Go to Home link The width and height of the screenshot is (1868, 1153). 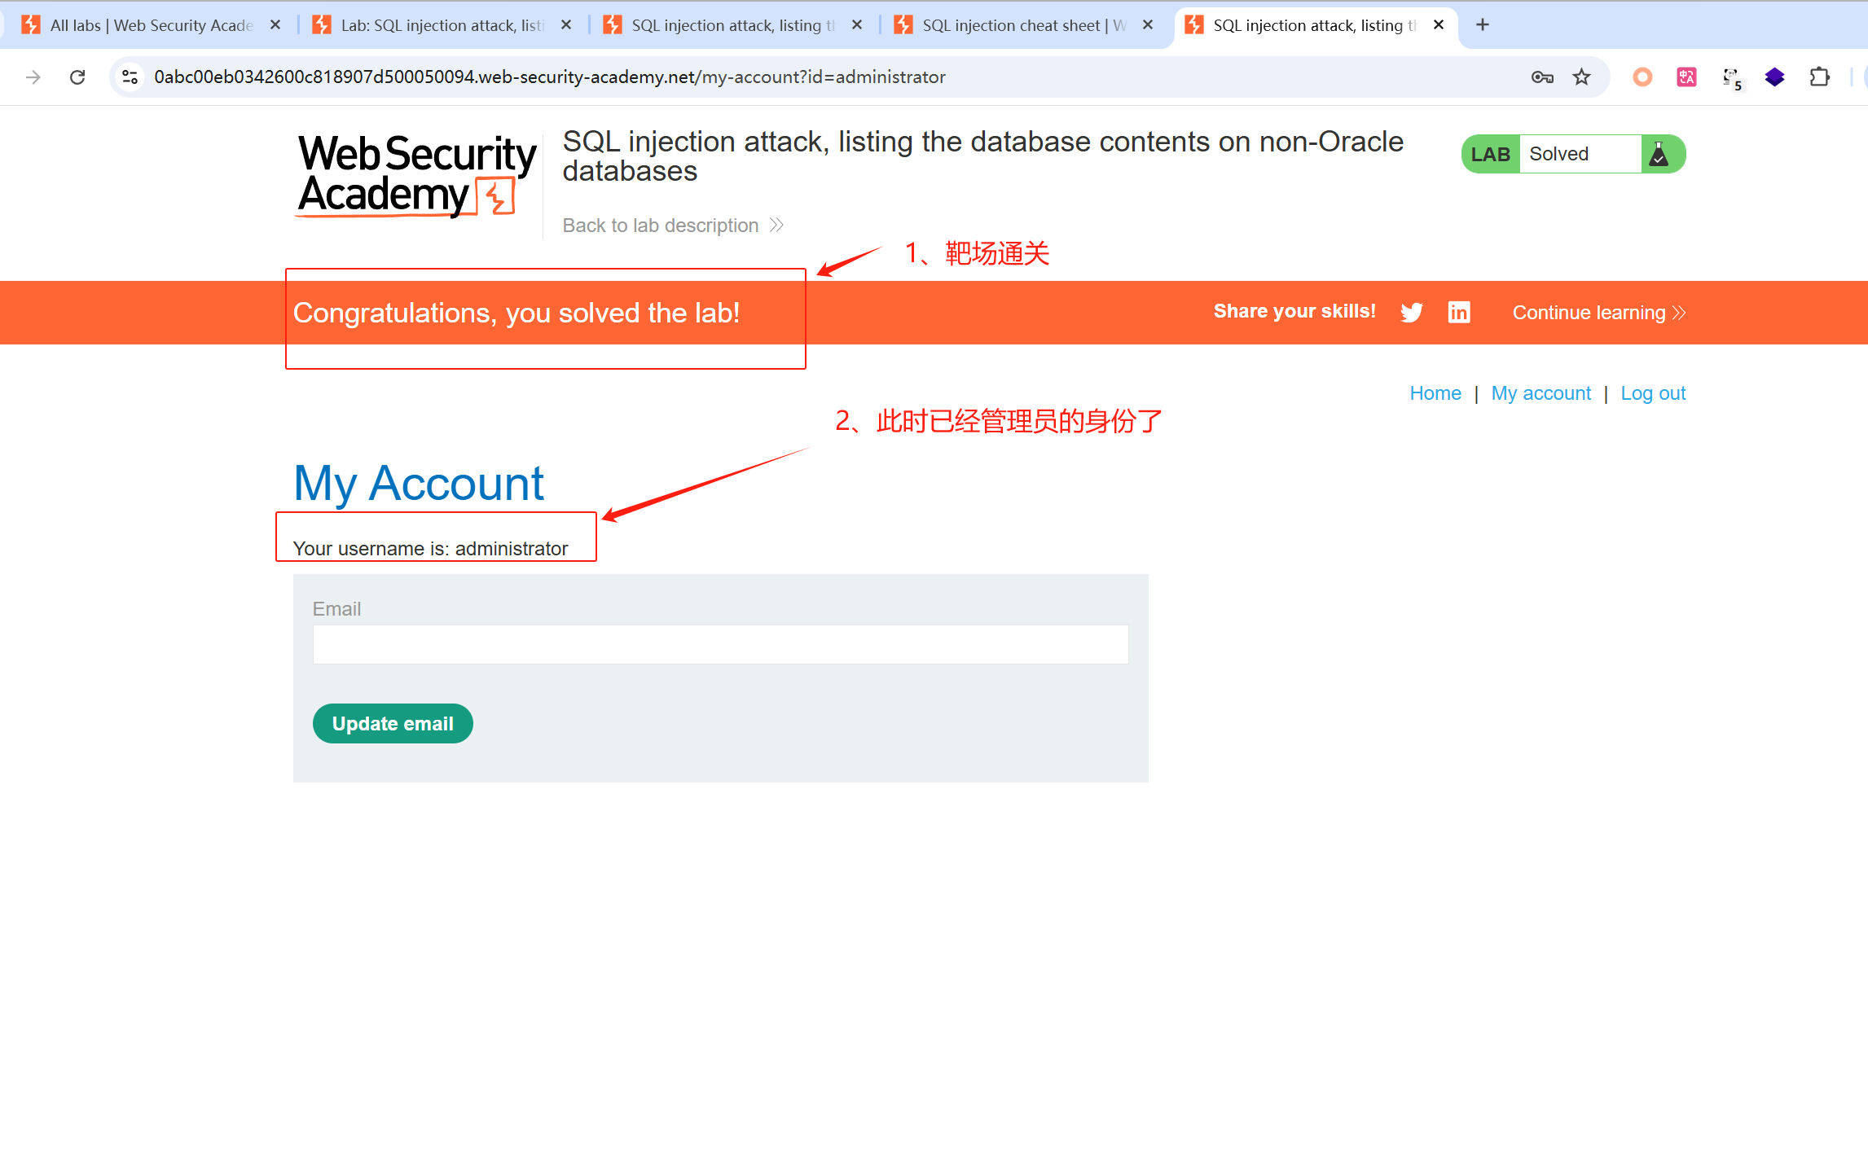1435,393
